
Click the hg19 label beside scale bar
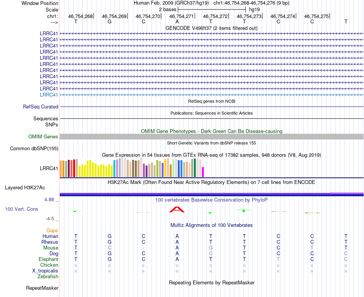(x=254, y=10)
